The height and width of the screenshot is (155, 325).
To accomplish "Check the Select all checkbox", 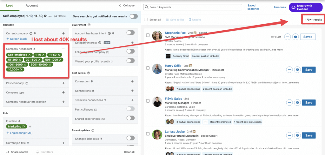I will pyautogui.click(x=146, y=20).
